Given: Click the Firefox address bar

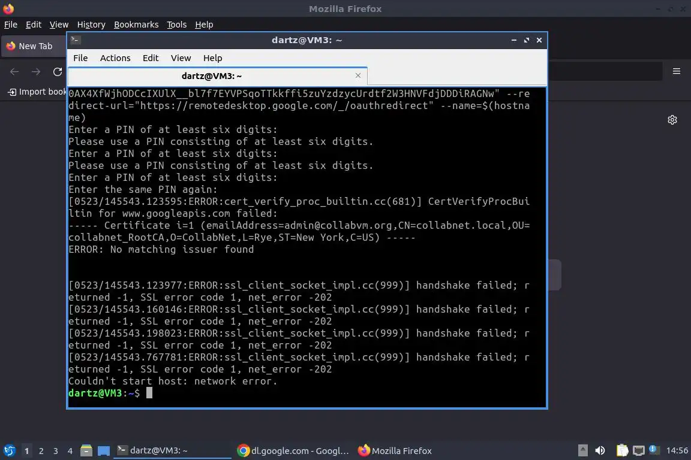Looking at the screenshot, I should click(604, 71).
